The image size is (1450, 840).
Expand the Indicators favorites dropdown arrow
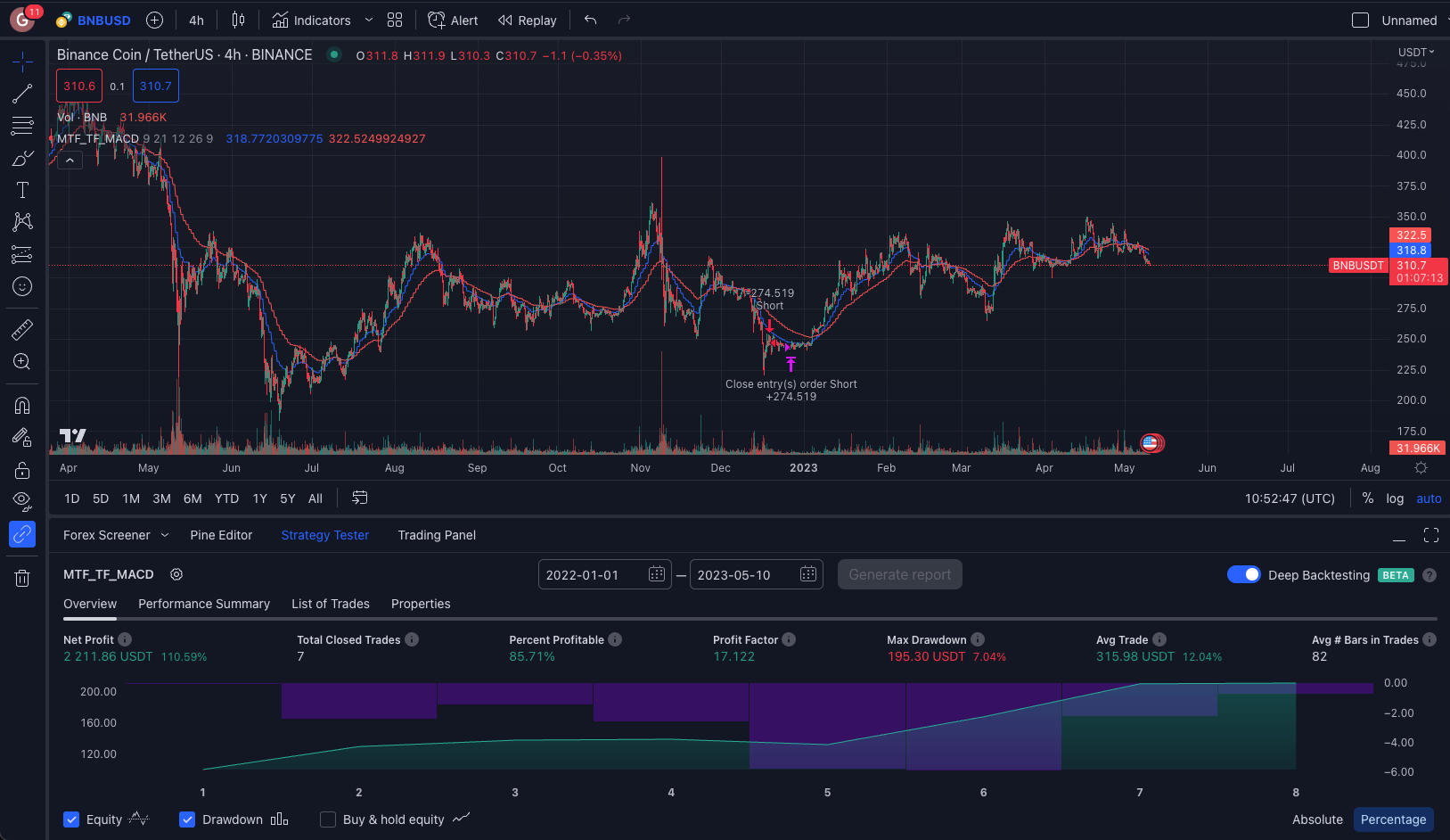pyautogui.click(x=368, y=20)
